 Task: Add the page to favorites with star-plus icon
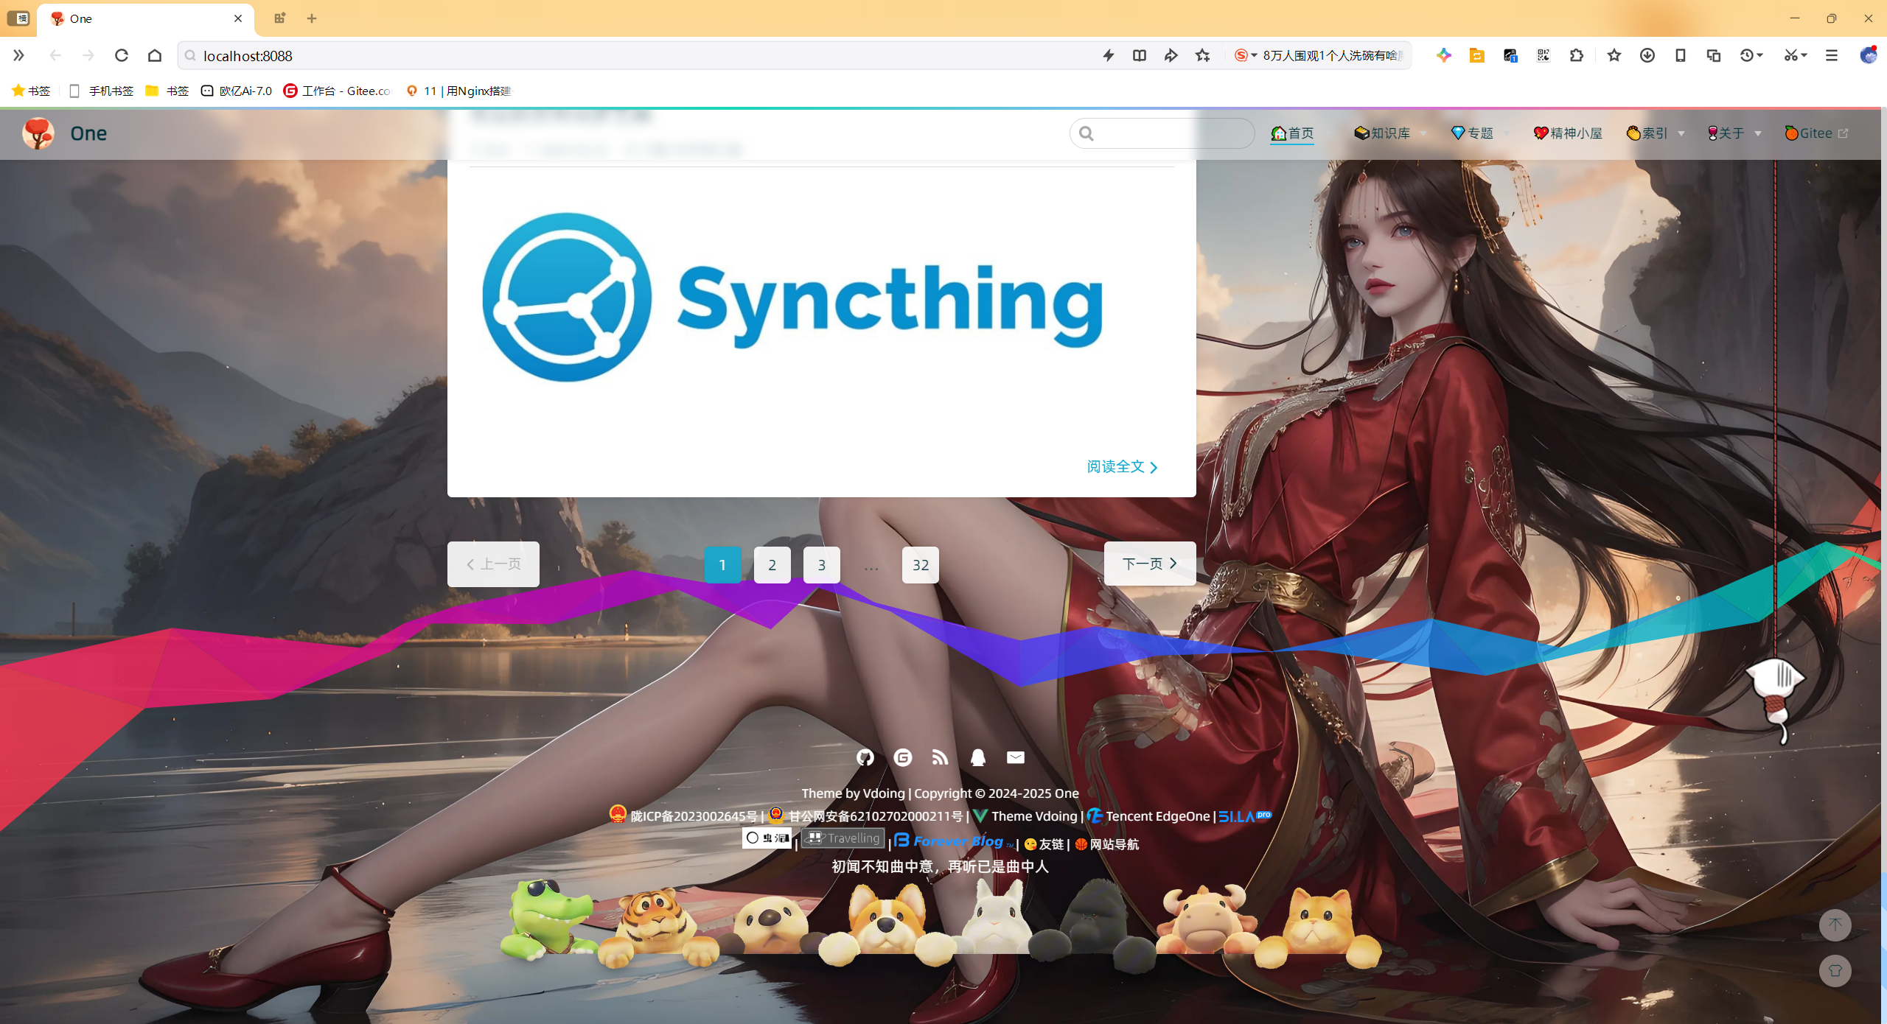click(1203, 55)
